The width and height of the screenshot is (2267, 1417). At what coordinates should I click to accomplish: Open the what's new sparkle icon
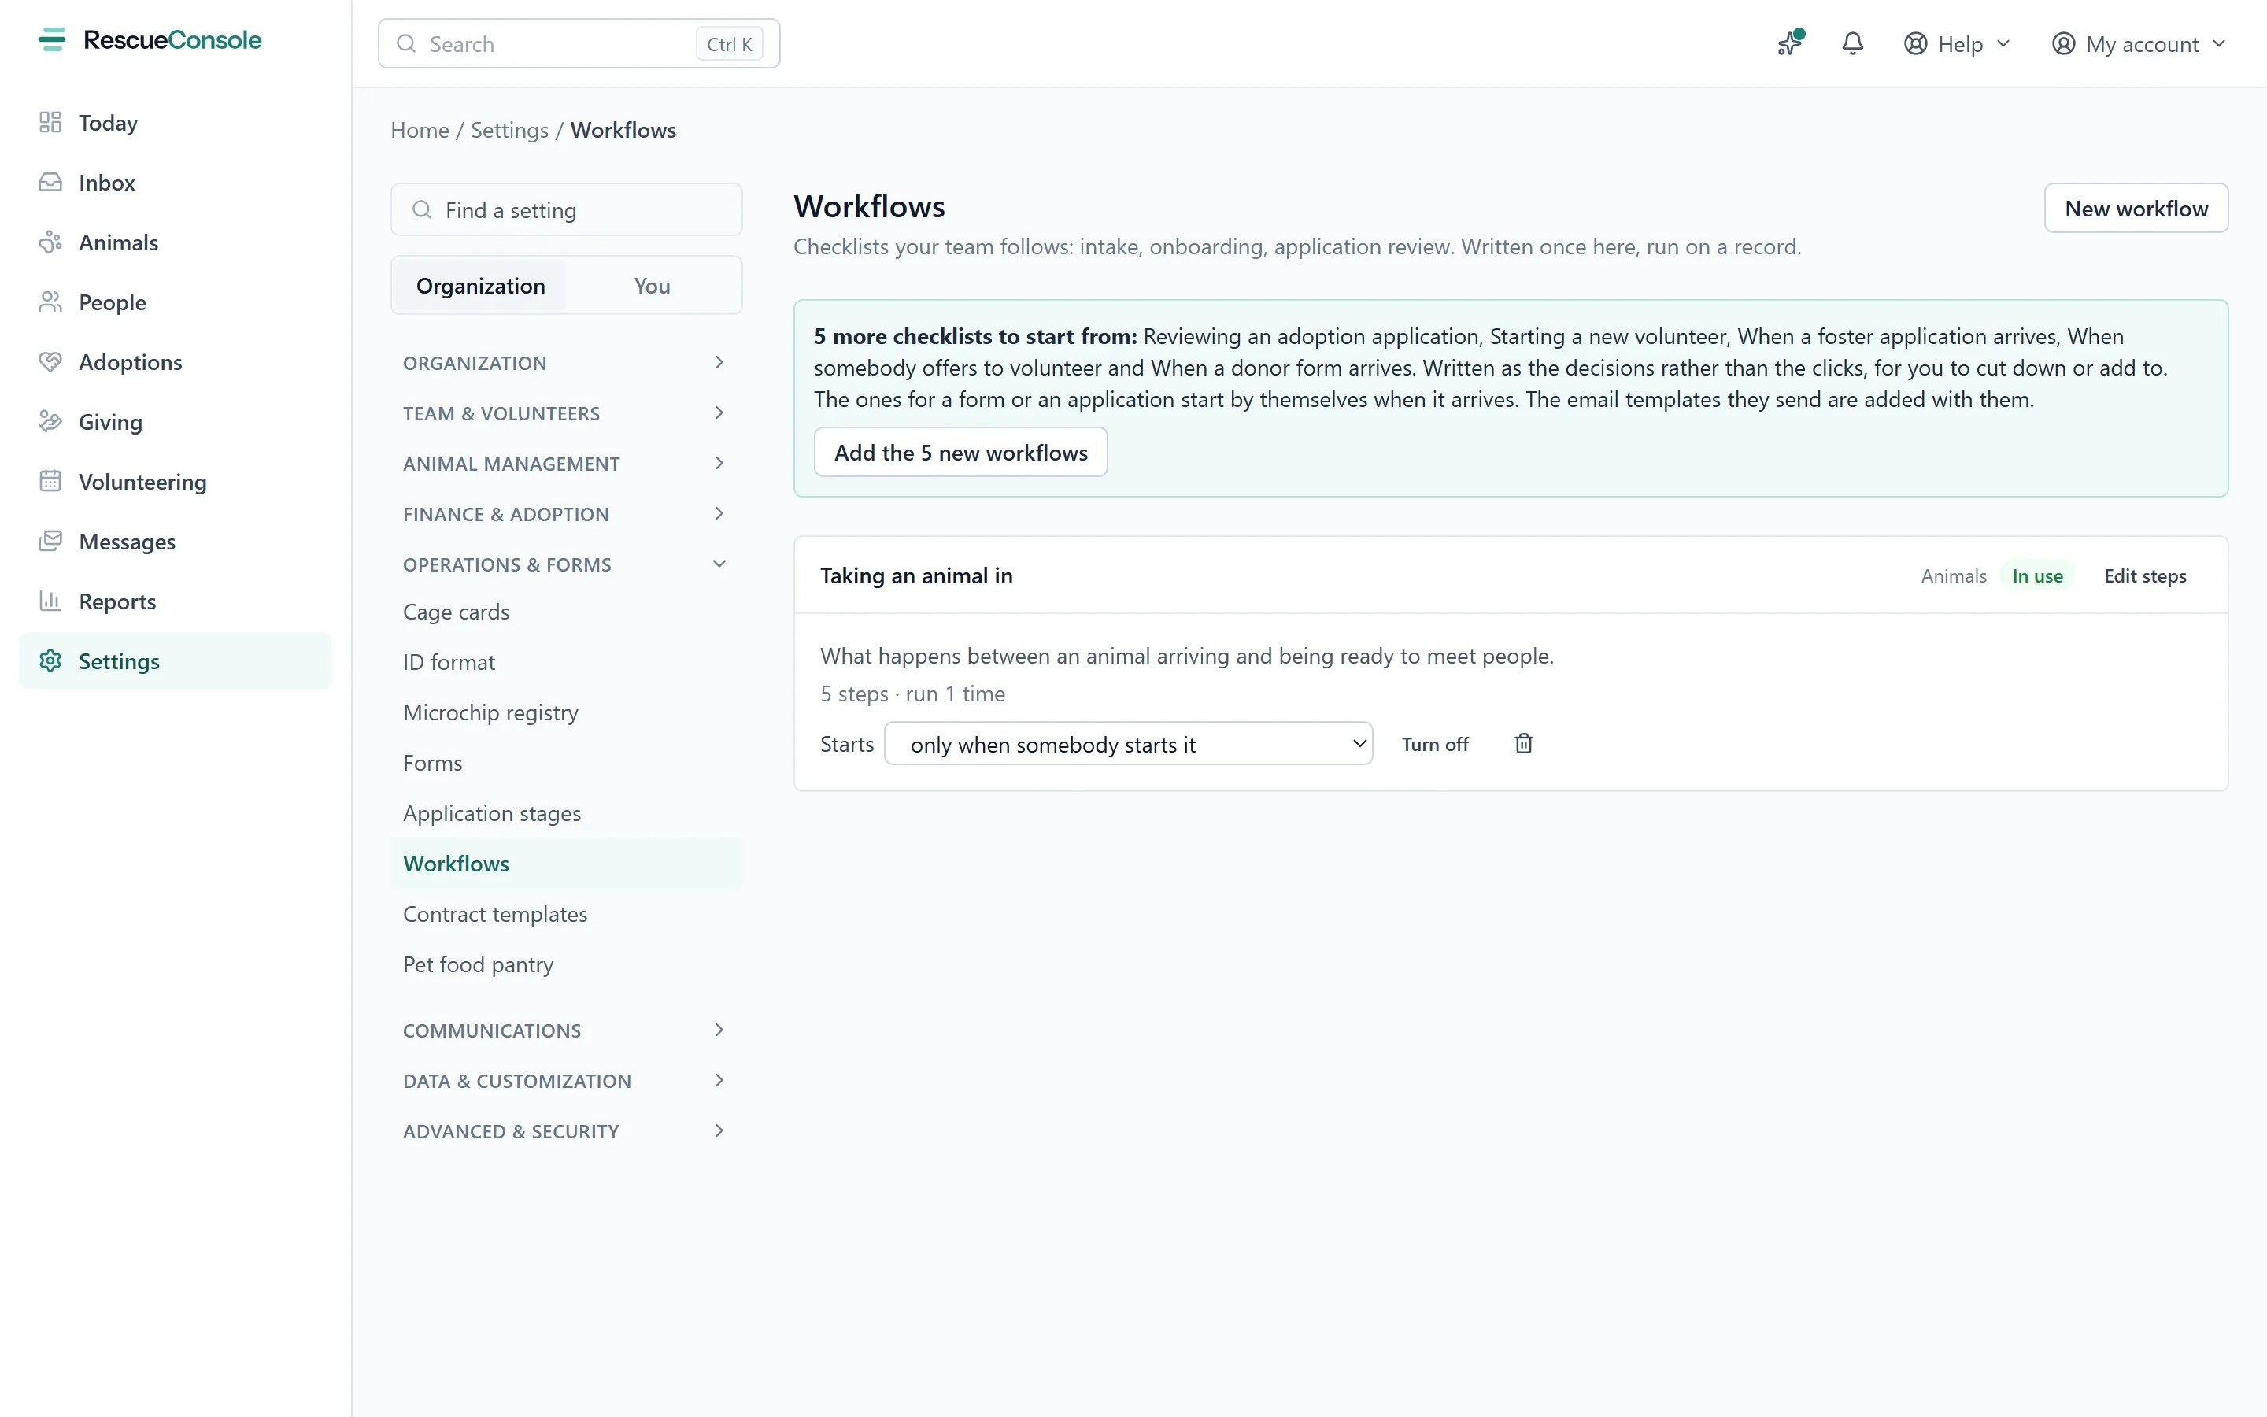(1790, 43)
